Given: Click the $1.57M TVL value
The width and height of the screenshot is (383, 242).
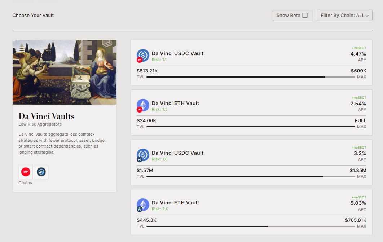Looking at the screenshot, I should pos(145,171).
